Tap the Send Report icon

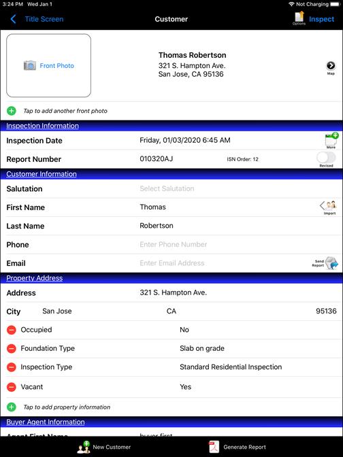point(326,263)
